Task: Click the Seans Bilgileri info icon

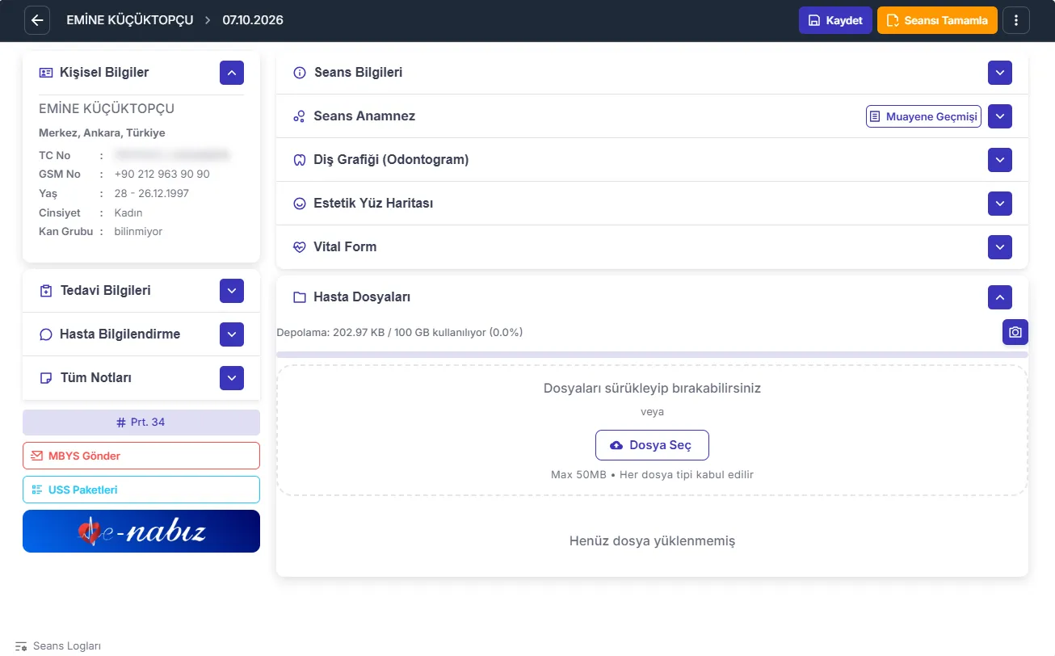Action: pyautogui.click(x=300, y=73)
